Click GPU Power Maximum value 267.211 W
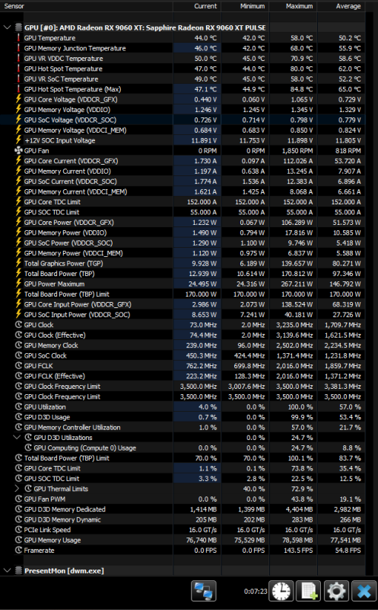 297,284
